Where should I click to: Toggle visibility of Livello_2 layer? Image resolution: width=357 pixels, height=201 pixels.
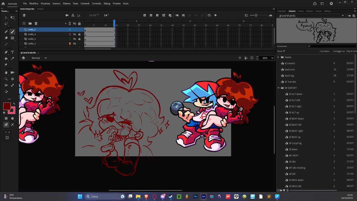75,39
